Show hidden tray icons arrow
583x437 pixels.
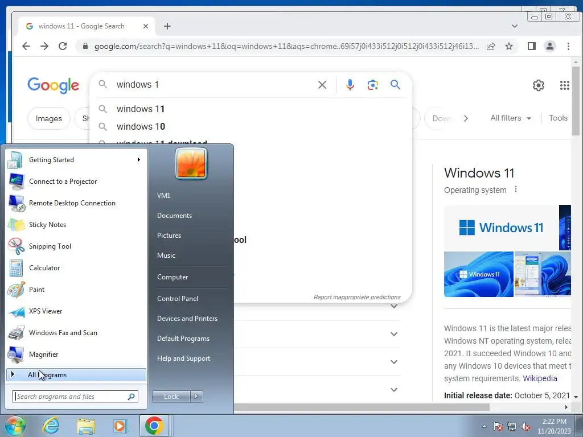click(484, 427)
